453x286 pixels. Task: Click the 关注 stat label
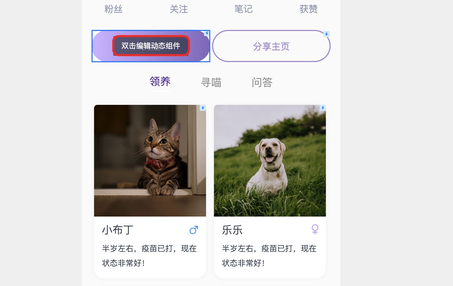tap(179, 9)
